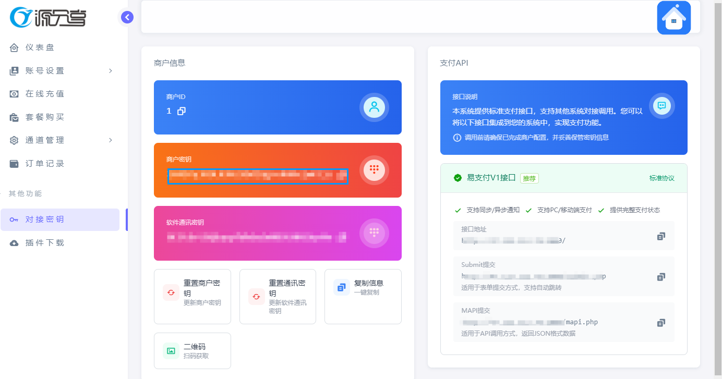This screenshot has width=722, height=379.
Task: Copy the Submit提交 URL
Action: (x=661, y=277)
